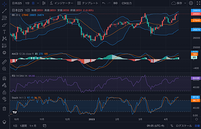Open the 09:05 (UTC+9) timezone menu
This screenshot has height=129, width=201.
coord(155,126)
